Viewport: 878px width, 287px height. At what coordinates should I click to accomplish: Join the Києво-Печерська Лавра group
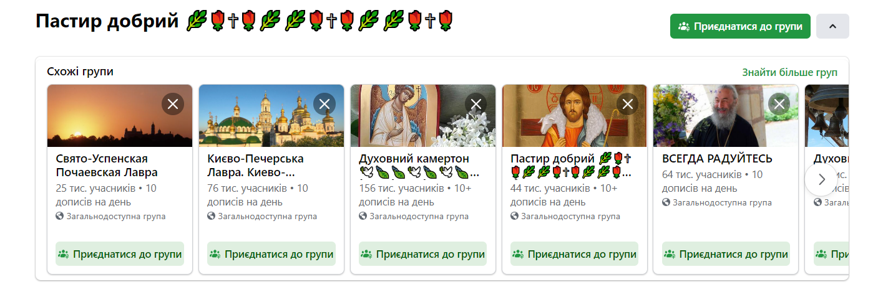pos(271,254)
